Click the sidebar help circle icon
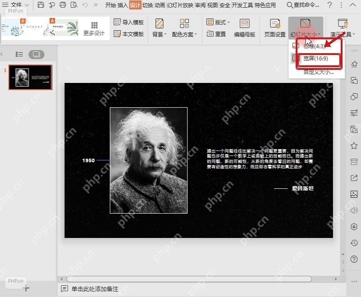Viewport: 361px width, 297px height. [354, 259]
